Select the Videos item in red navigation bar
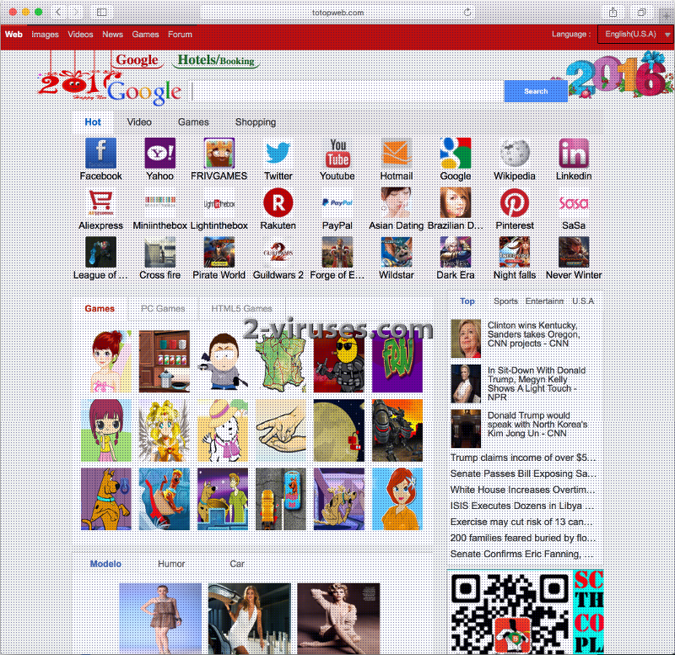 (80, 35)
